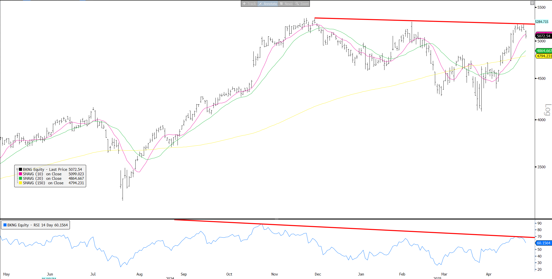Click the blue RSI legend swatch
Image resolution: width=552 pixels, height=279 pixels.
[x=5, y=225]
